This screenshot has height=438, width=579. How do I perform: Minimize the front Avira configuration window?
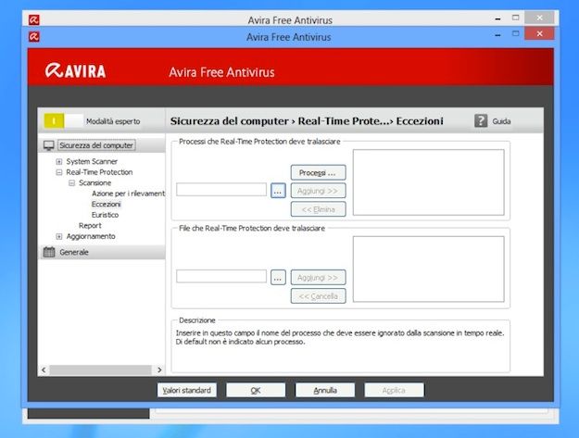pyautogui.click(x=497, y=34)
